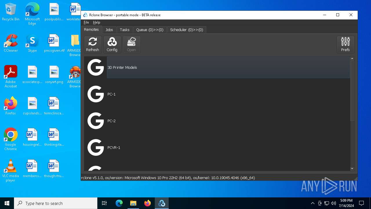Switch to the Scheduler (0)>>(0) tab
Image resolution: width=371 pixels, height=209 pixels.
coord(187,30)
